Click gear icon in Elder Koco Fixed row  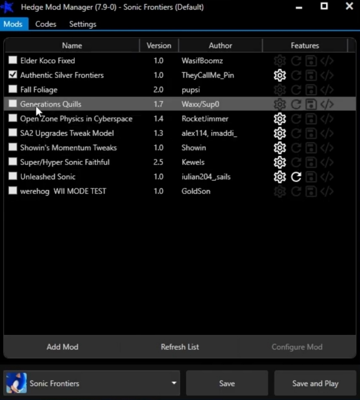280,61
